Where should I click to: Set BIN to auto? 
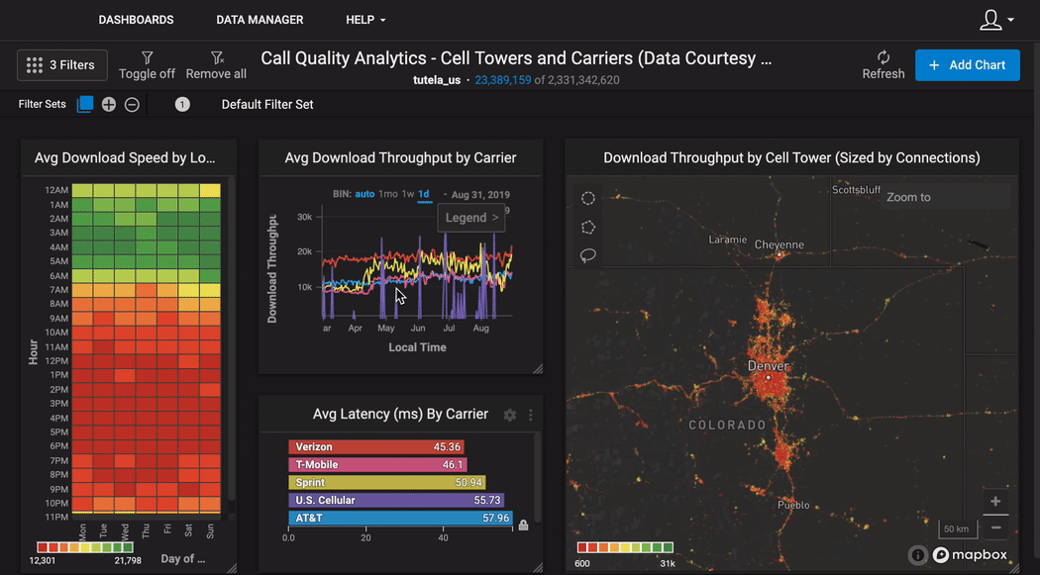tap(364, 194)
